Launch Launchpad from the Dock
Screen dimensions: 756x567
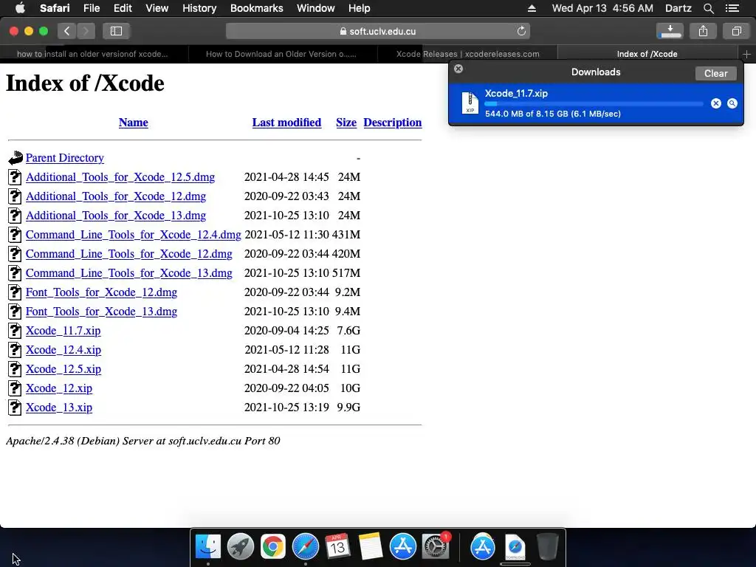[x=240, y=547]
